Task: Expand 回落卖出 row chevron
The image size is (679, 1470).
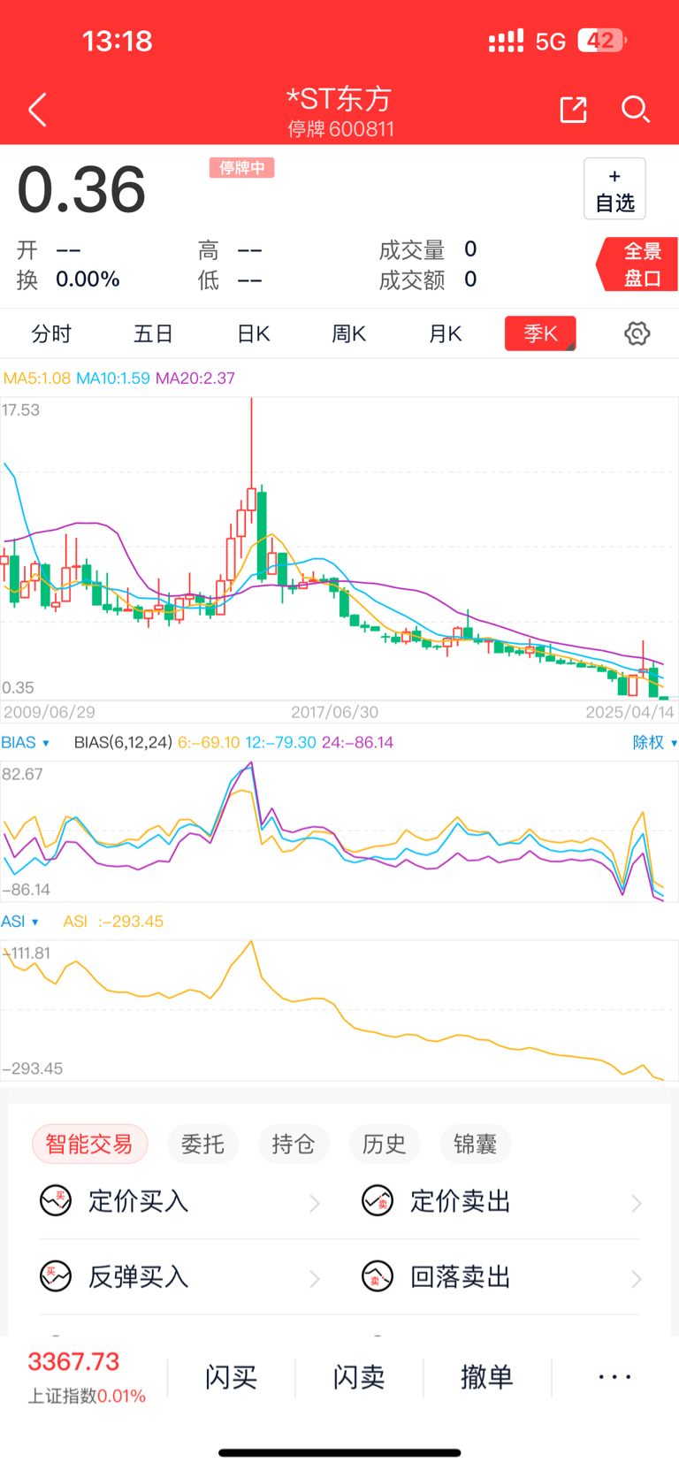Action: (x=637, y=1278)
